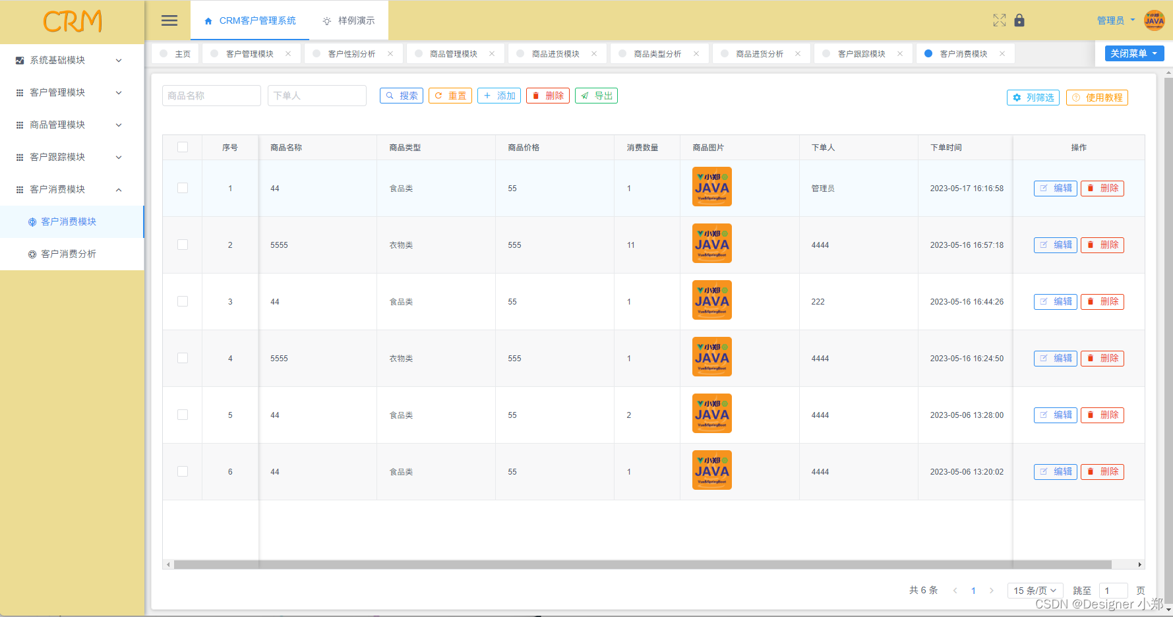Edit the row with time 13:20:02

point(1056,471)
